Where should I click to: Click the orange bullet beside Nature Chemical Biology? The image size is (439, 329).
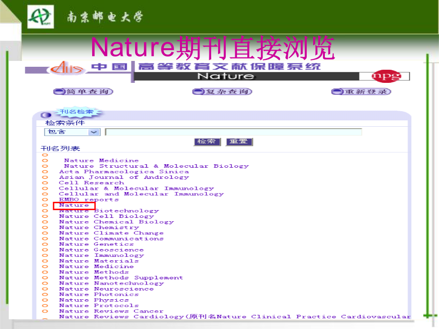pos(45,222)
